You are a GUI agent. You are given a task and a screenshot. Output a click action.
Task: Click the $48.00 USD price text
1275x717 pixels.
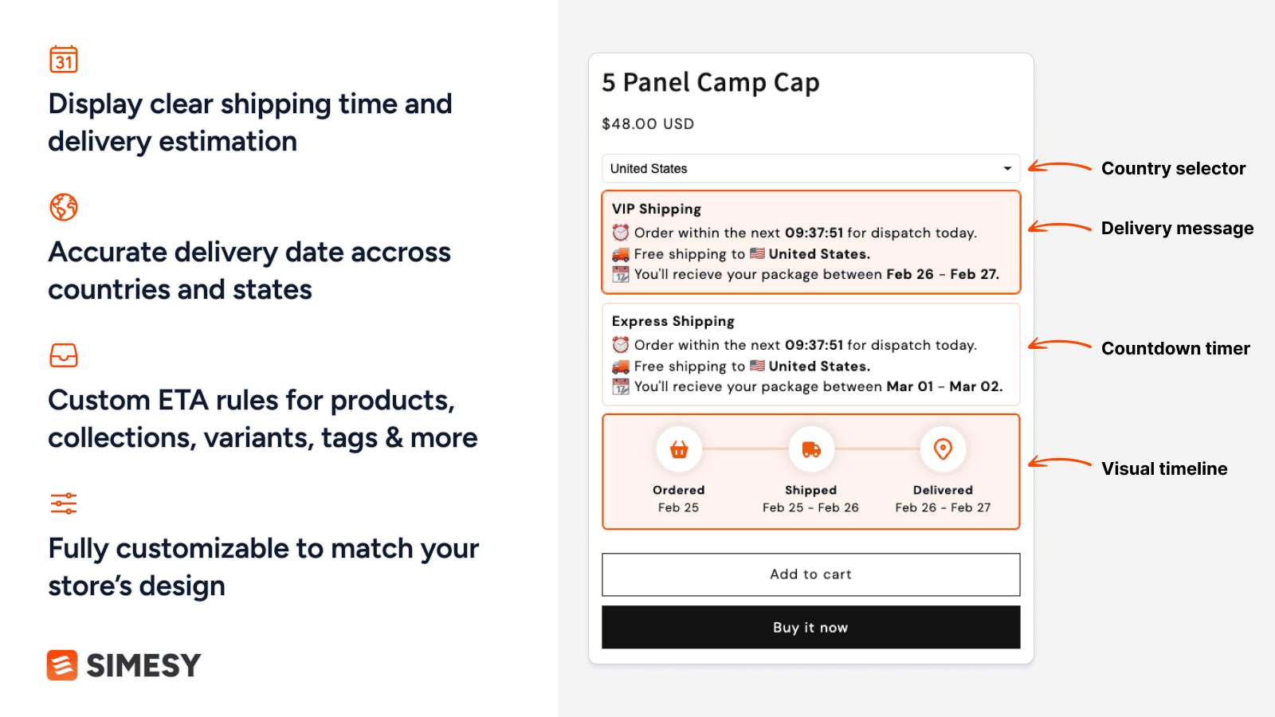pyautogui.click(x=648, y=124)
